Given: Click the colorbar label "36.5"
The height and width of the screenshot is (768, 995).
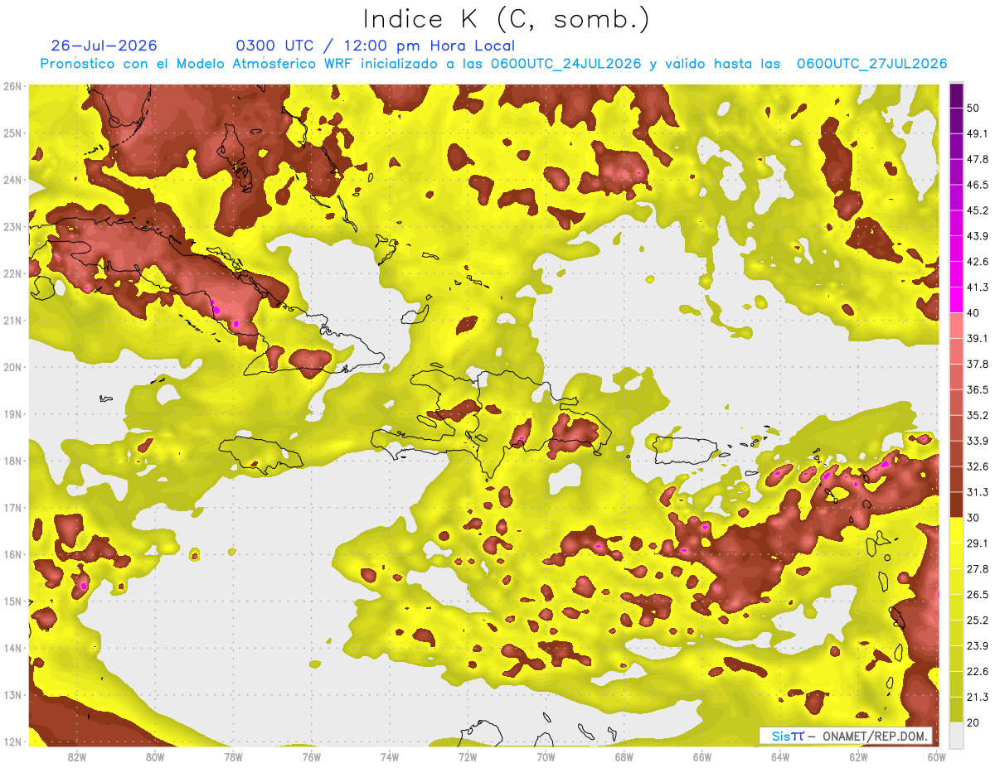Looking at the screenshot, I should (978, 389).
